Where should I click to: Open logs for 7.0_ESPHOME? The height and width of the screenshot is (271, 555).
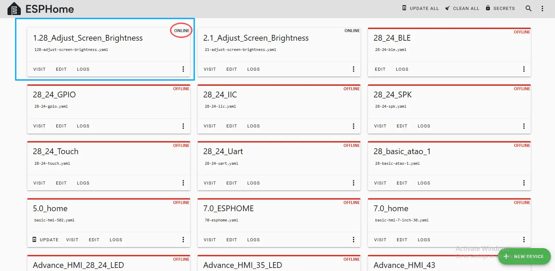(253, 240)
